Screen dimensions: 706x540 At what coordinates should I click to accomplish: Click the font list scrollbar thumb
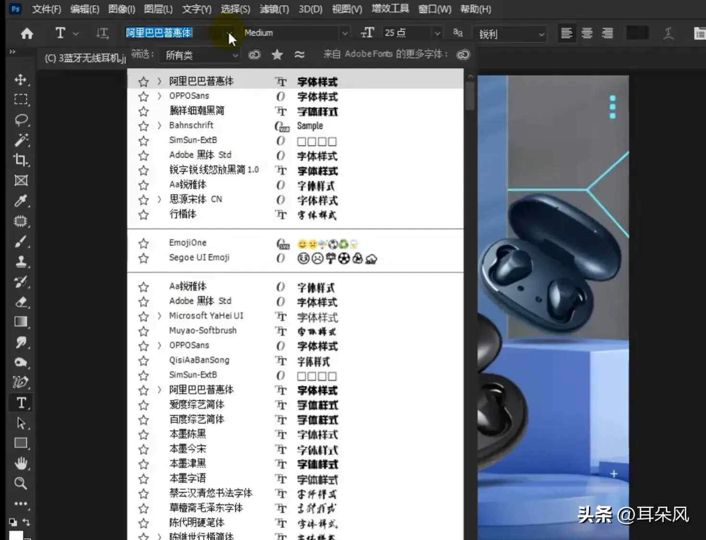tap(470, 95)
